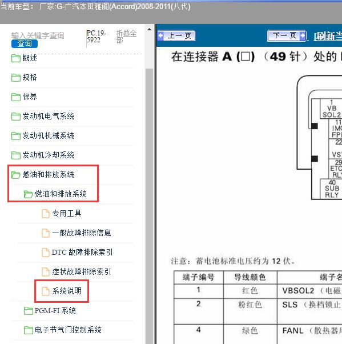Viewport: 342px width, 344px height.
Task: Click the PGM-FI 系统 folder icon
Action: tap(29, 311)
